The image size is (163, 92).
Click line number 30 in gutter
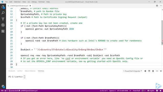coord(11,67)
